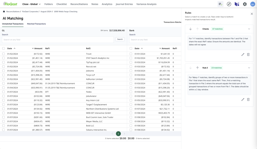
Task: Click the Reconciliations breadcrumb link
Action: (x=13, y=12)
